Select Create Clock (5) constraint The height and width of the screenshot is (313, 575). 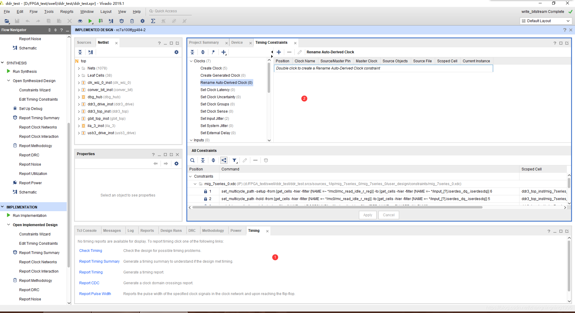pyautogui.click(x=214, y=68)
